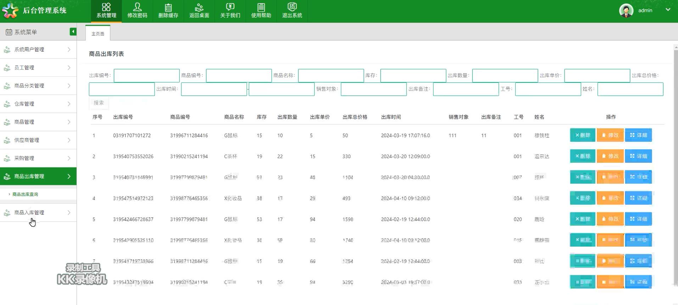View 详细 for row 4 X化妆品
Image resolution: width=678 pixels, height=305 pixels.
click(638, 198)
